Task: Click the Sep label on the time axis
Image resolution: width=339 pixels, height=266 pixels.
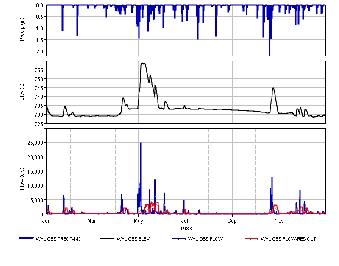Action: 232,221
